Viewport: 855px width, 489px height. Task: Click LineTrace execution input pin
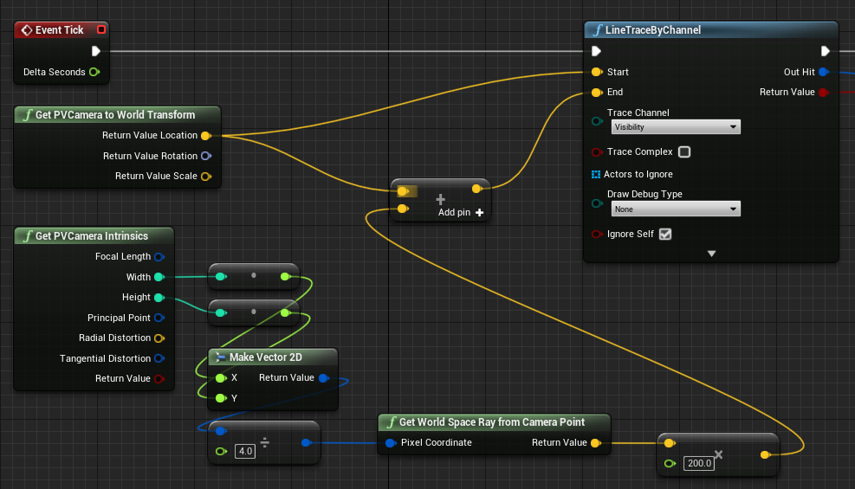(597, 51)
